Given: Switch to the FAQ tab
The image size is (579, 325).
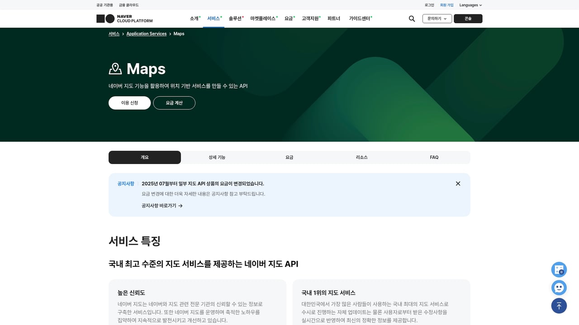Looking at the screenshot, I should [x=434, y=157].
